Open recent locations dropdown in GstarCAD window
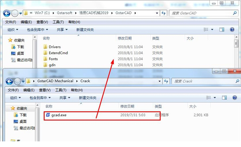 pyautogui.click(x=20, y=14)
